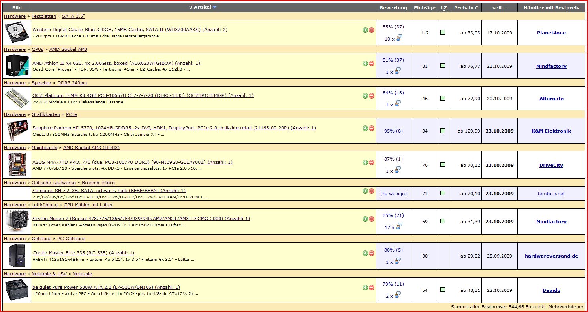The width and height of the screenshot is (588, 312).
Task: Sort by Preis in € column header
Action: (466, 8)
